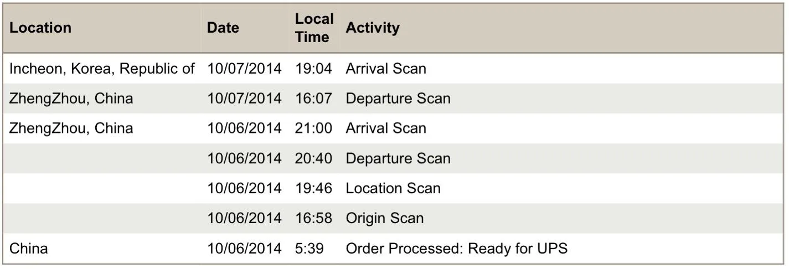Click the 20:40 row's Departure Scan text
The image size is (789, 269).
(x=398, y=159)
